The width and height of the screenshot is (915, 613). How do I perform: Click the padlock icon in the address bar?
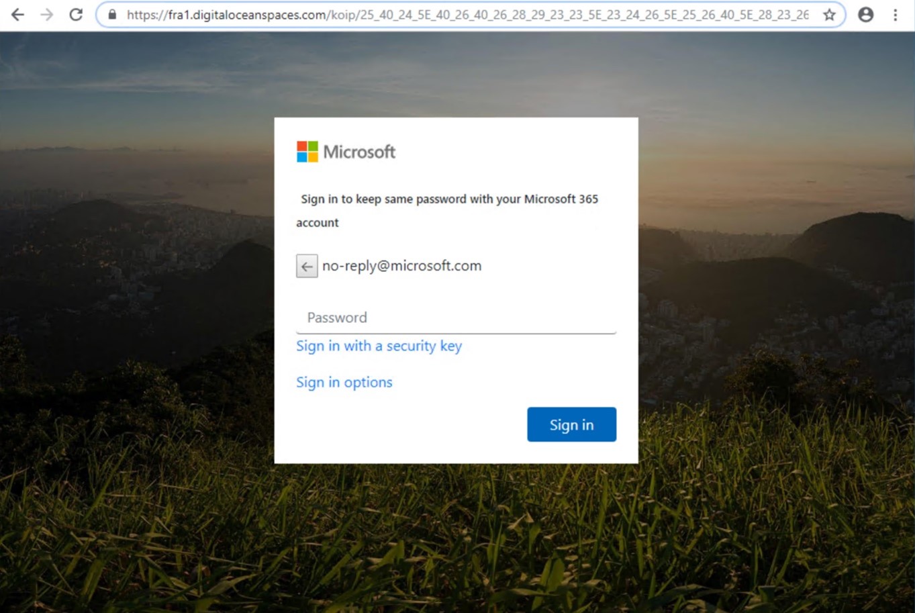pos(111,14)
